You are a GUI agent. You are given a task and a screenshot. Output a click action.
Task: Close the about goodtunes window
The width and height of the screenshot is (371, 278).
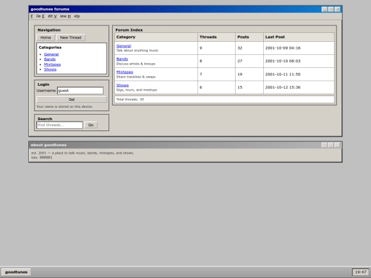[x=337, y=145]
